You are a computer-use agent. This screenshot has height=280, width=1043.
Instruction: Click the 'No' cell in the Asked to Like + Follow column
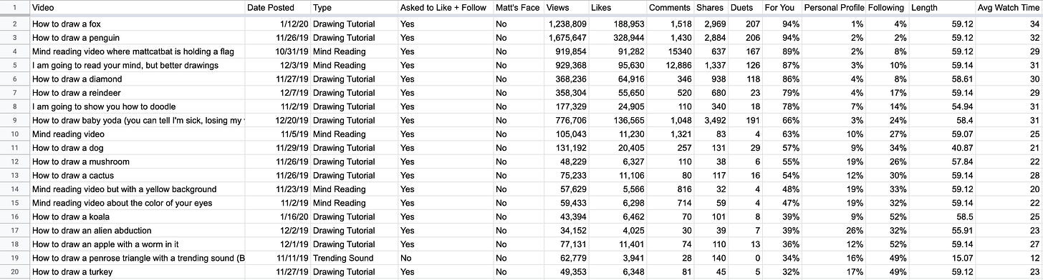[x=444, y=258]
